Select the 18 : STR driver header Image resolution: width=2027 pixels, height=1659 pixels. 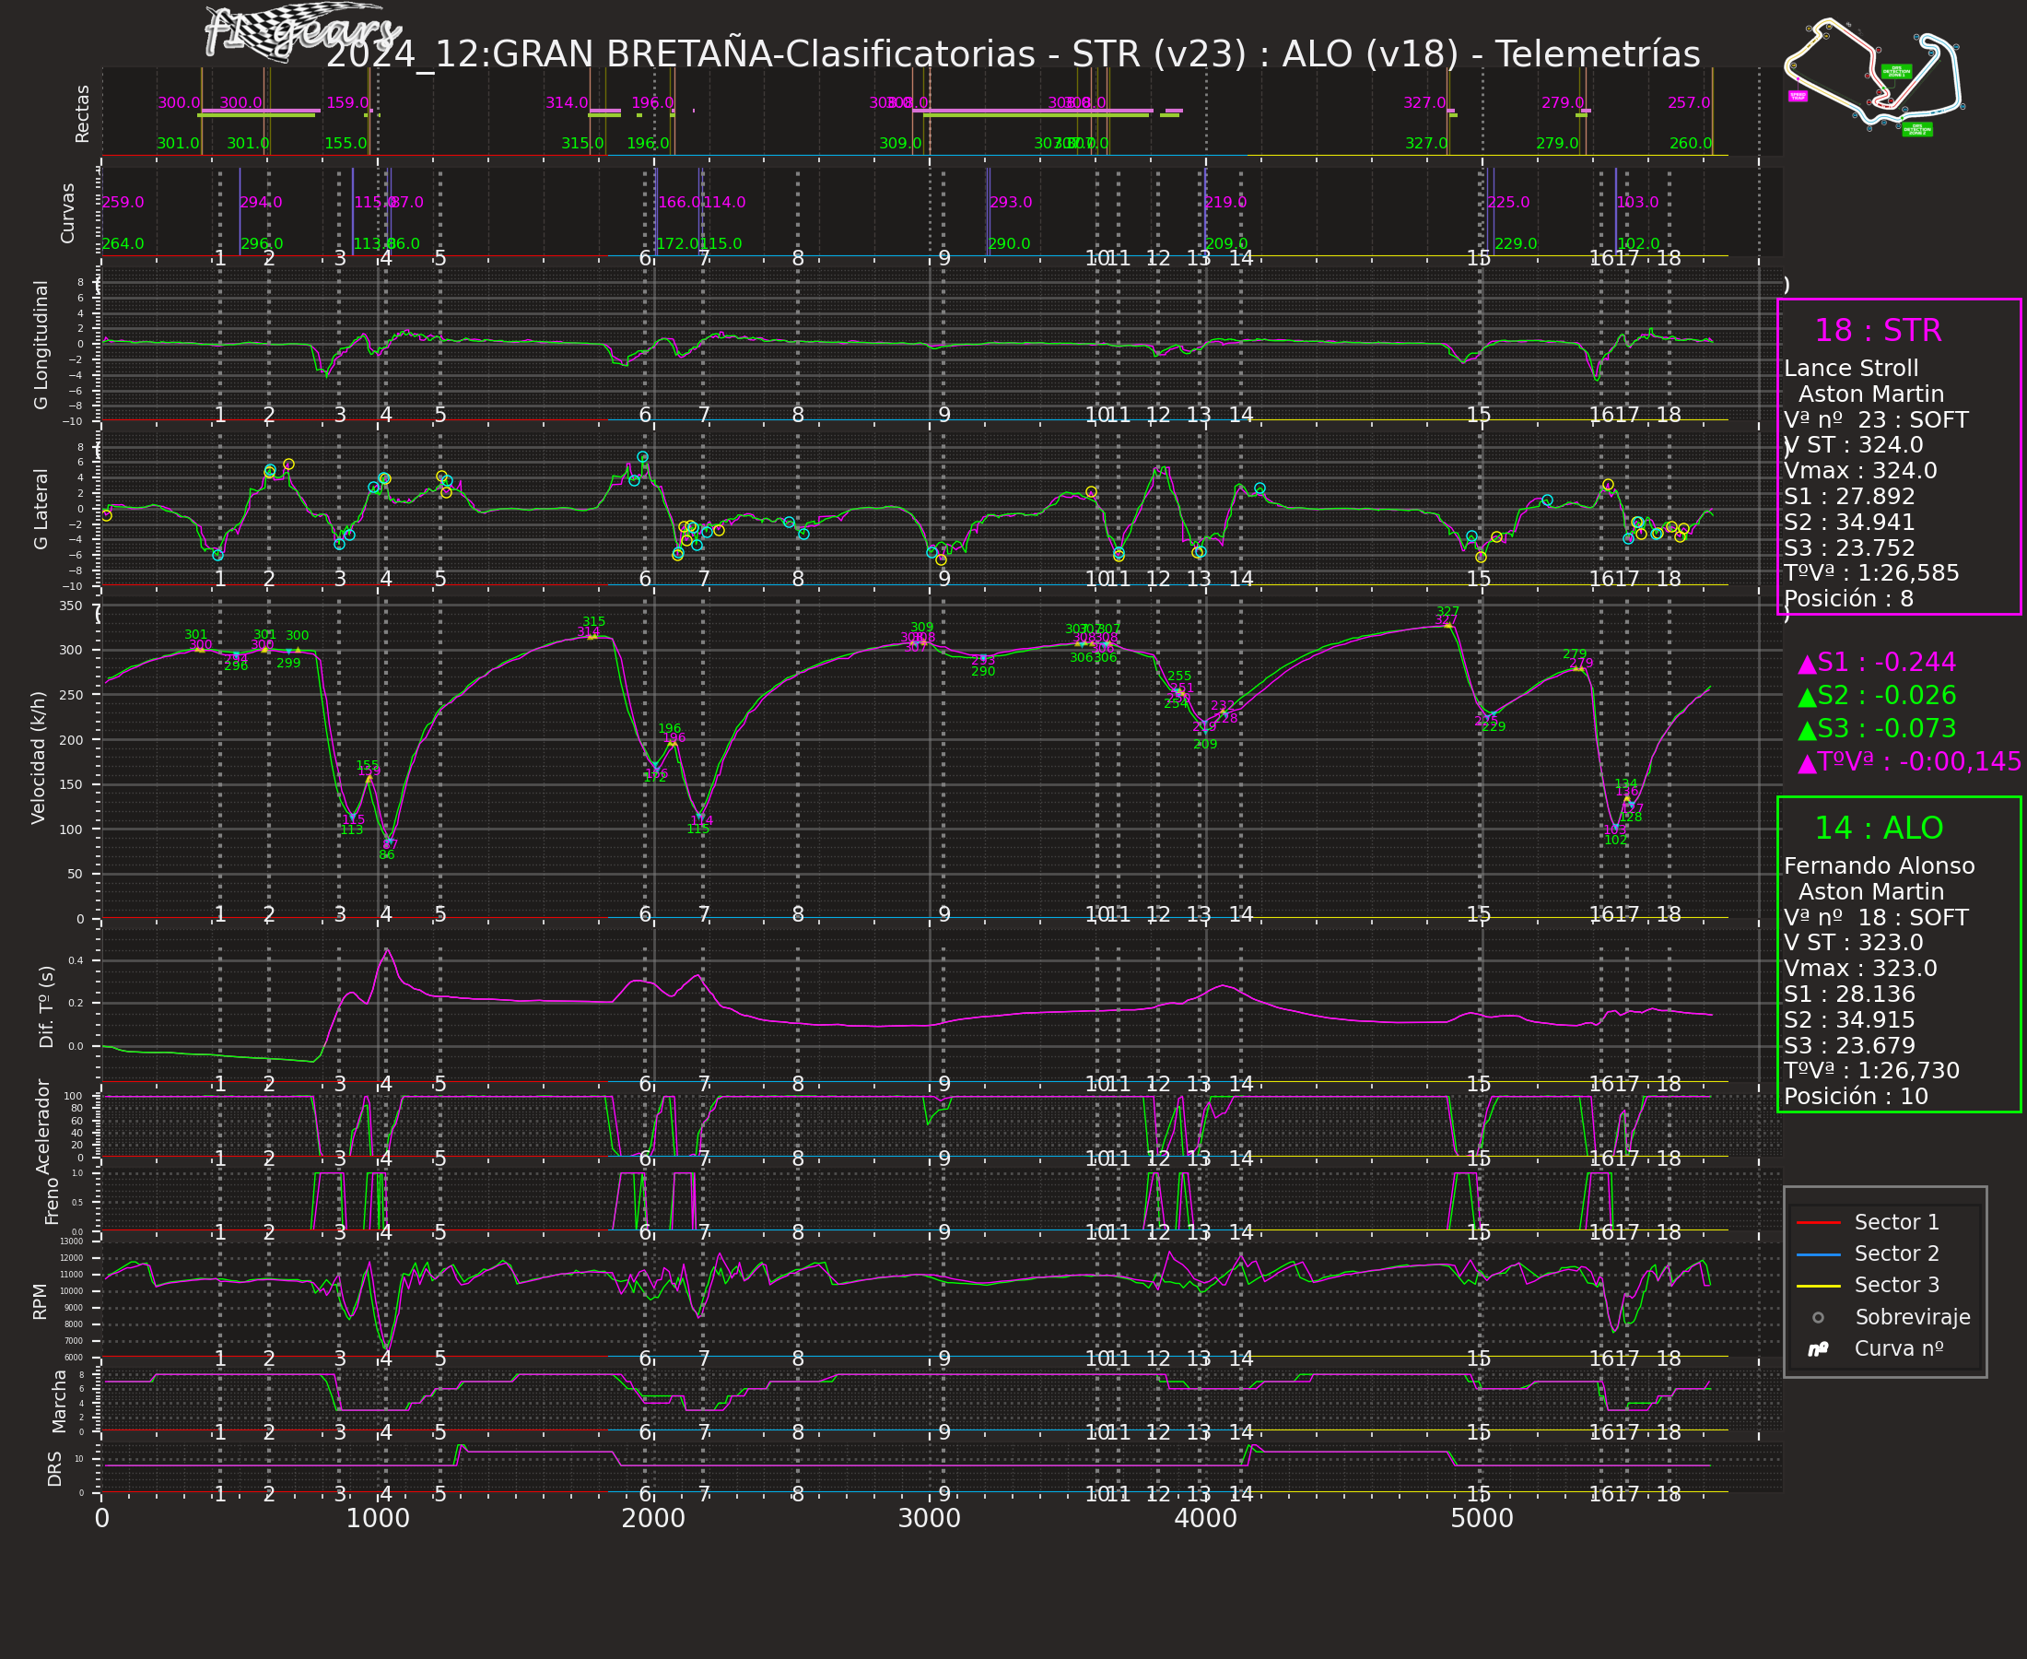coord(1877,331)
